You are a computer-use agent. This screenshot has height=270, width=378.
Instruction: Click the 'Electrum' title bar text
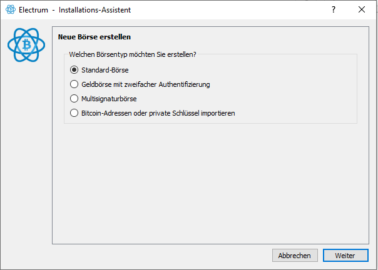click(33, 10)
